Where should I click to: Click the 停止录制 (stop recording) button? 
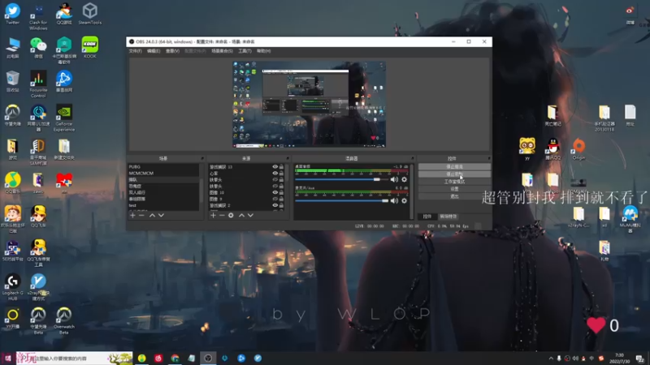click(454, 174)
